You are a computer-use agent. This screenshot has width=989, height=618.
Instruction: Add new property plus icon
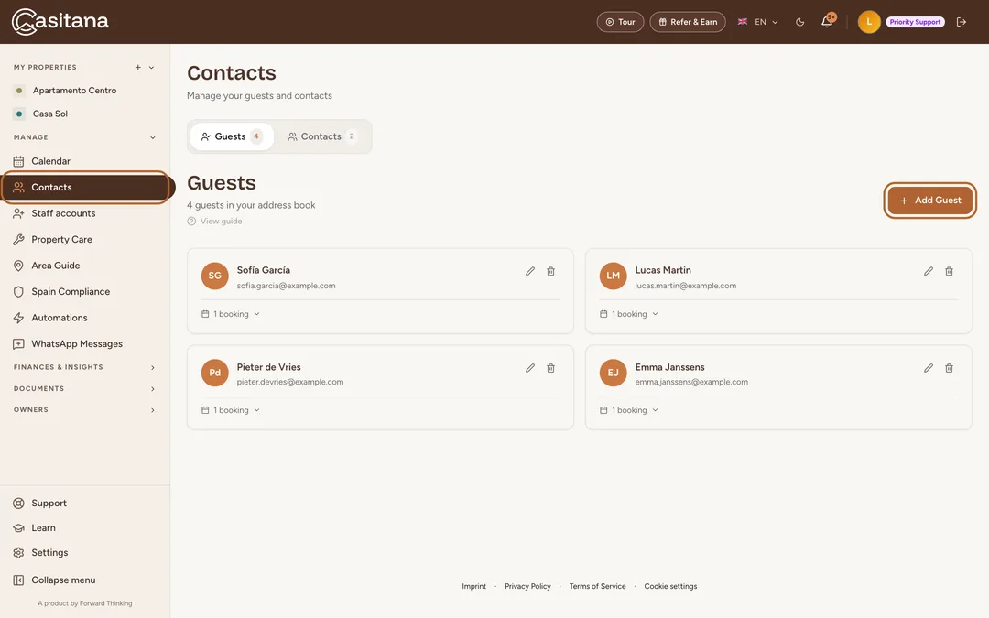tap(138, 67)
